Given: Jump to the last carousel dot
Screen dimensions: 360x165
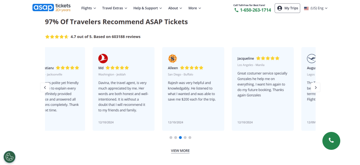Looking at the screenshot, I should [x=190, y=138].
